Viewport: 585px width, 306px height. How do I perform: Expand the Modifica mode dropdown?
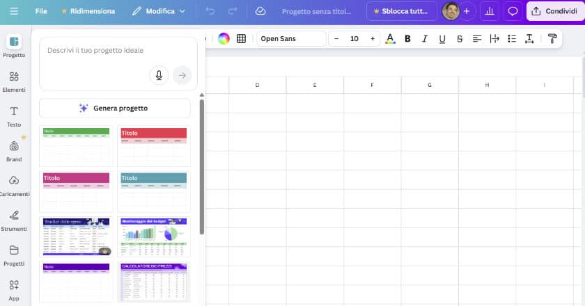159,11
